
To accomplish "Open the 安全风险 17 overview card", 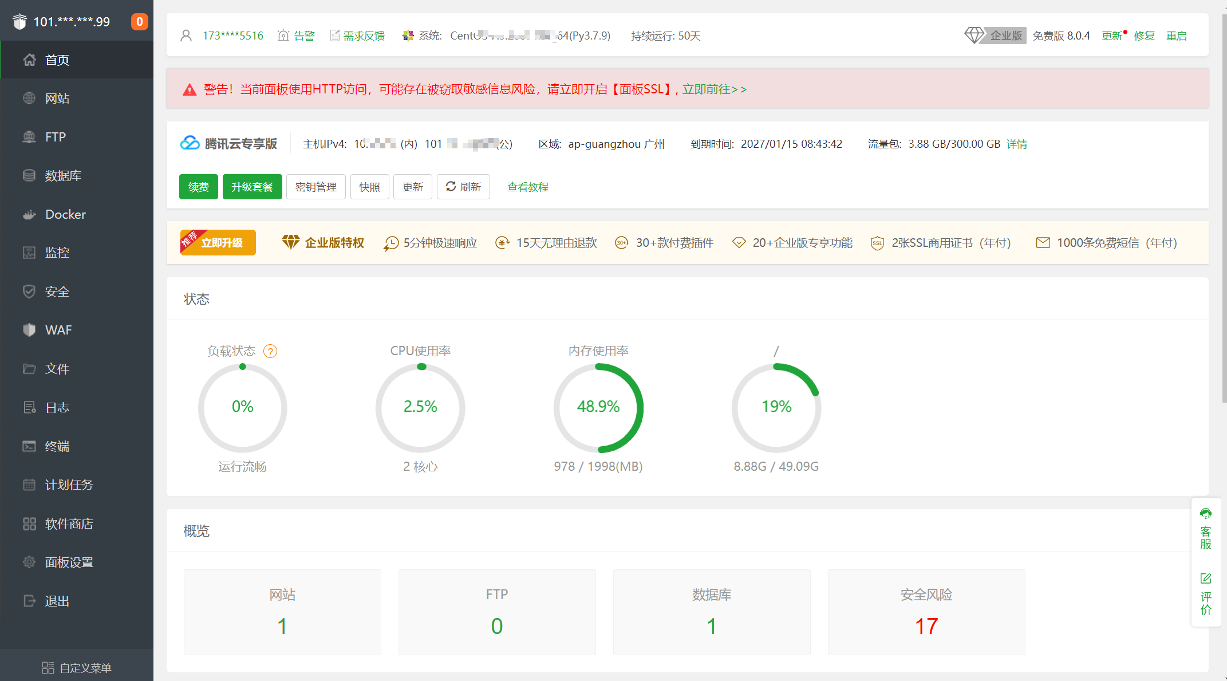I will (x=926, y=612).
